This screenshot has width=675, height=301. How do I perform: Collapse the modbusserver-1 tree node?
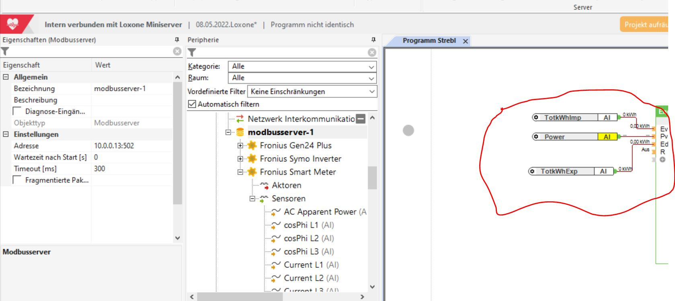[x=228, y=132]
